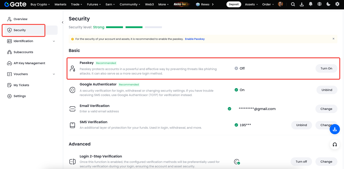This screenshot has width=344, height=169.
Task: Open the header settings gear icon
Action: 337,4
